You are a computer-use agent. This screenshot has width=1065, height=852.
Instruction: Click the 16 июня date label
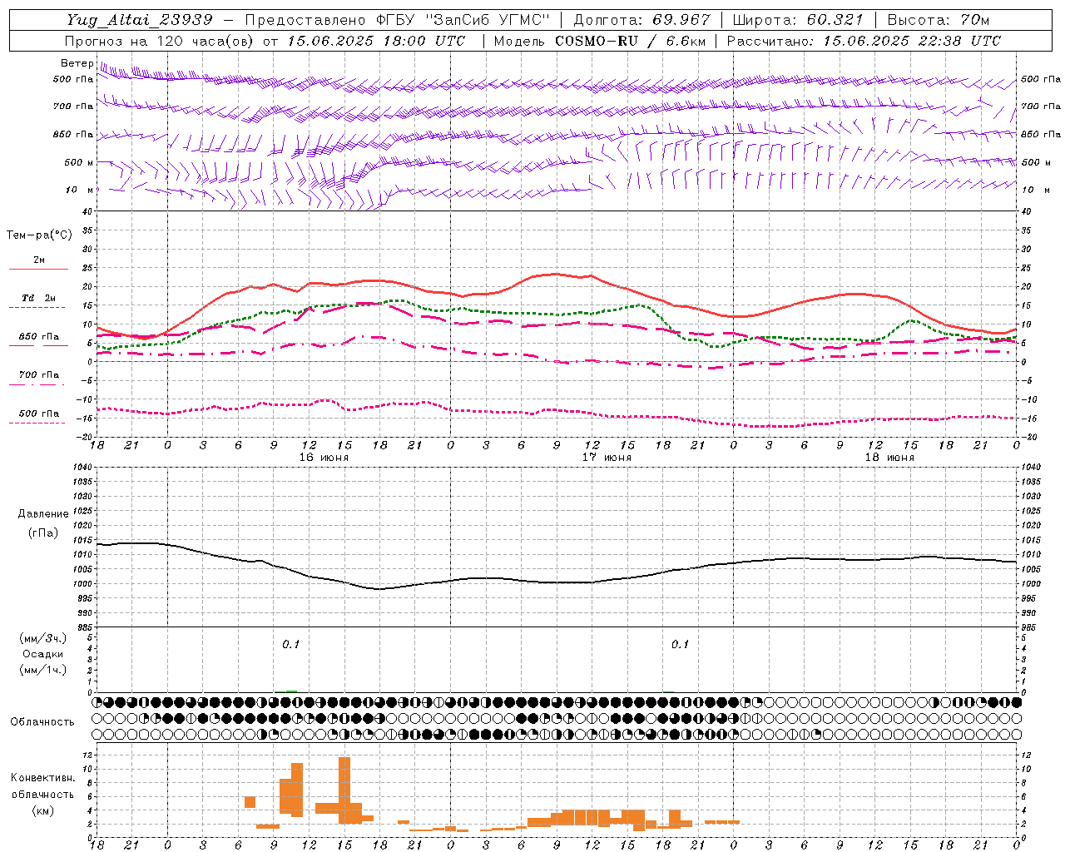tap(324, 458)
